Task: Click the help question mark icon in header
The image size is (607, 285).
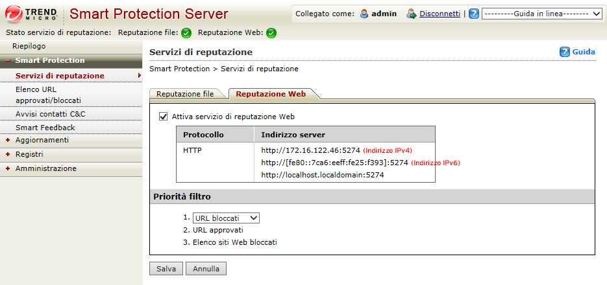Action: [x=474, y=14]
